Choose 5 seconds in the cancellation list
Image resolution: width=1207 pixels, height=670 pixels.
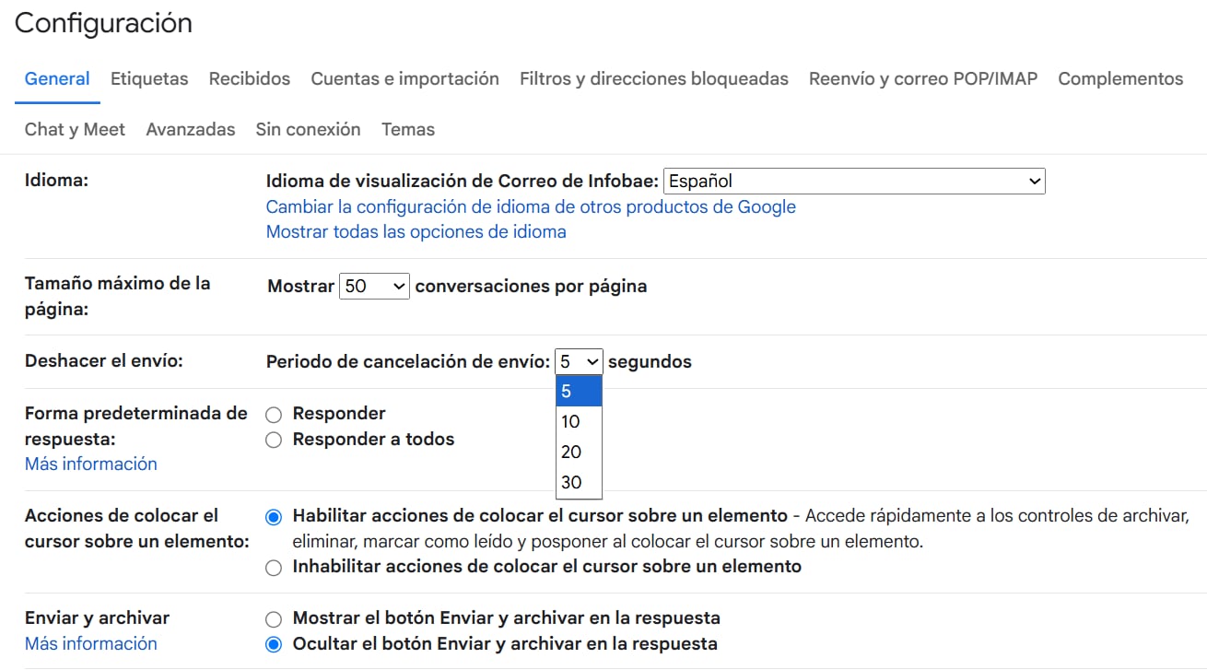click(x=579, y=392)
